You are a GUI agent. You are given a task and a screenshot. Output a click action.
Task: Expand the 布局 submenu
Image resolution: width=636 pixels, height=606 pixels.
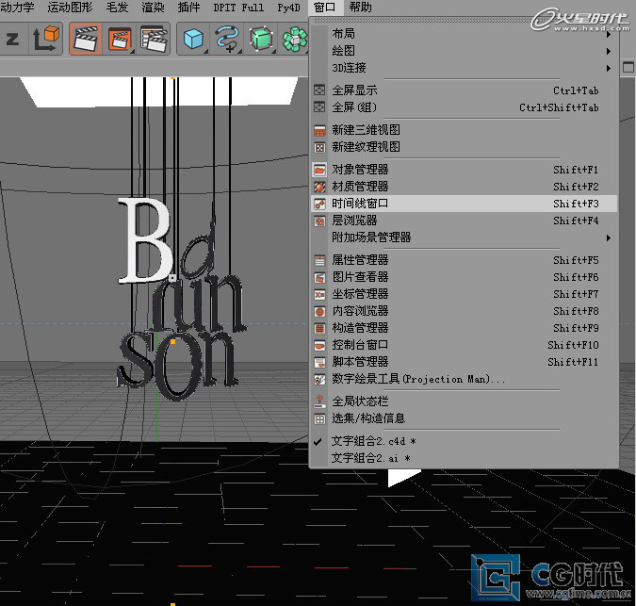pos(609,35)
